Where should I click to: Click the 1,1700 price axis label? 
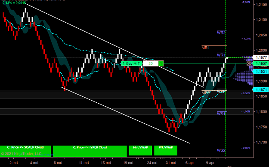tap(261, 142)
